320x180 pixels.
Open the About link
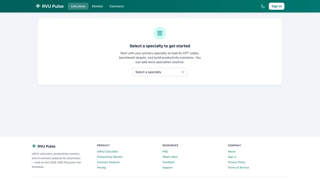click(232, 152)
